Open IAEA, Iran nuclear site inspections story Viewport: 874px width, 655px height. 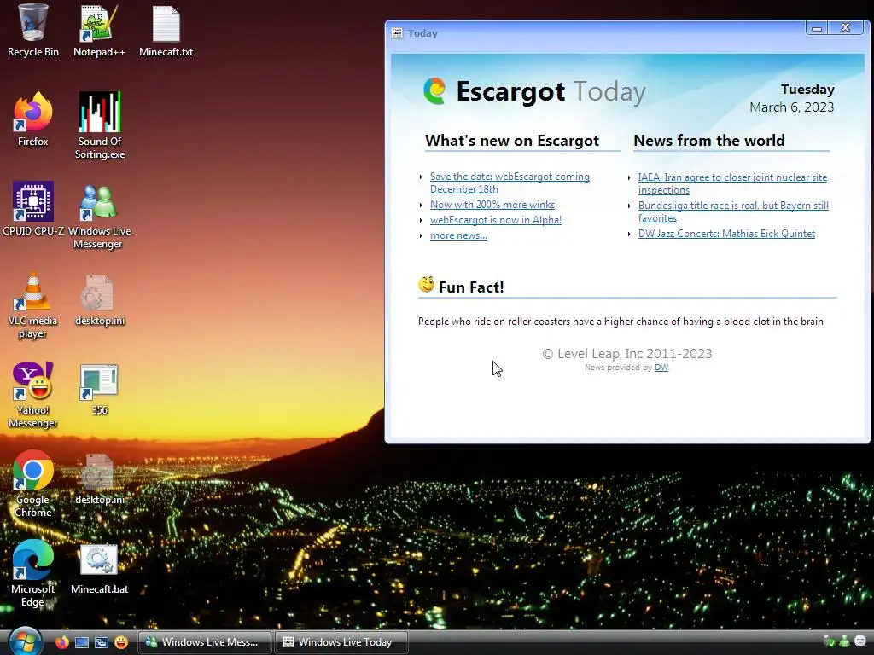click(732, 183)
